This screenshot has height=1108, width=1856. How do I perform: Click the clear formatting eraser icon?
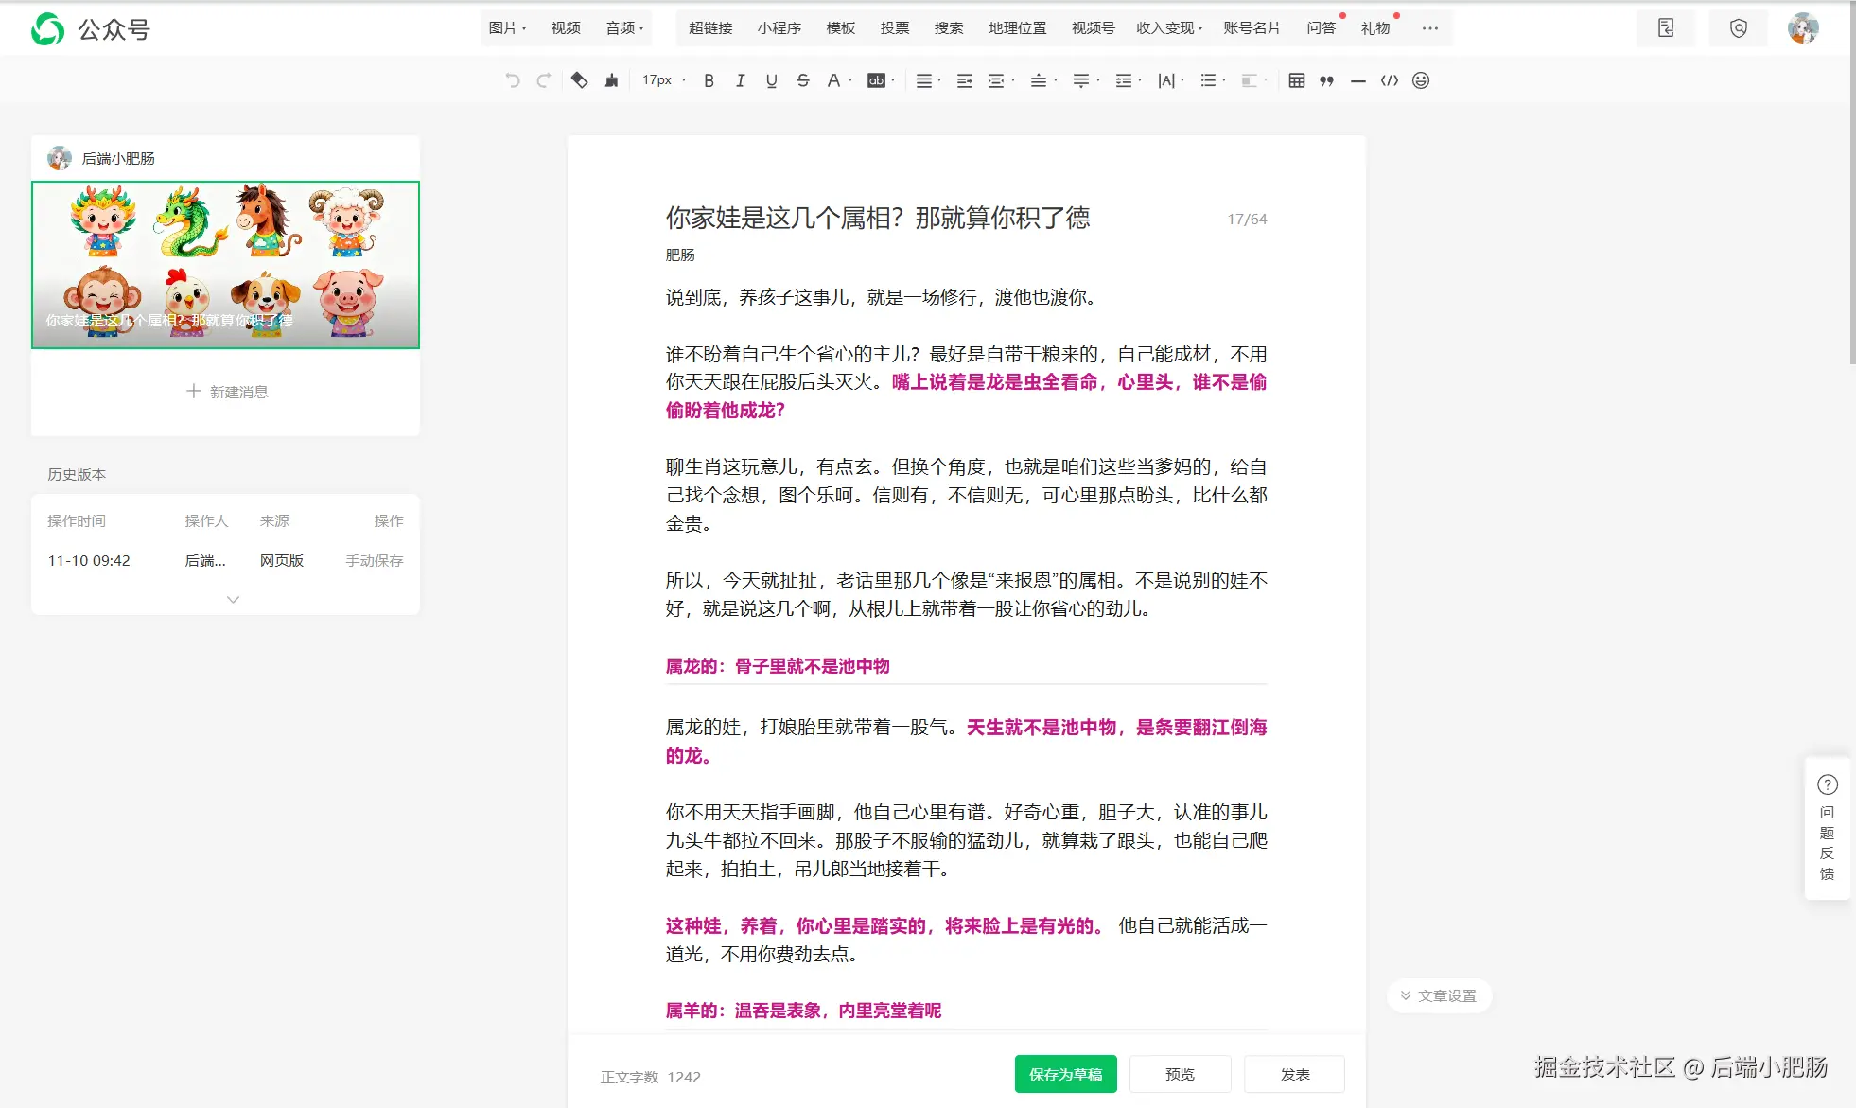click(579, 81)
